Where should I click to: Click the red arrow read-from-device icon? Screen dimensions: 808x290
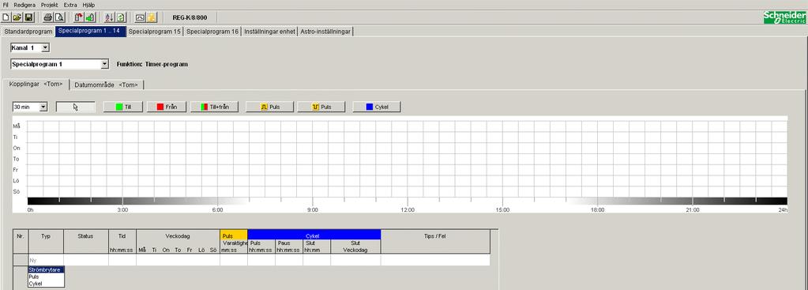(x=78, y=17)
